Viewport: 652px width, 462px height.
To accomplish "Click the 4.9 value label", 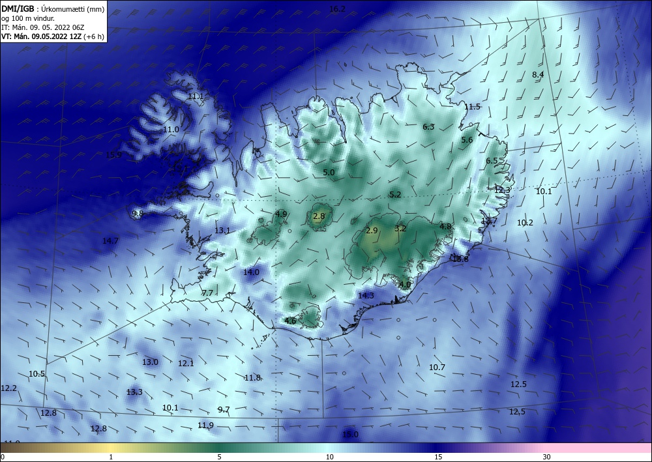I will (x=281, y=214).
